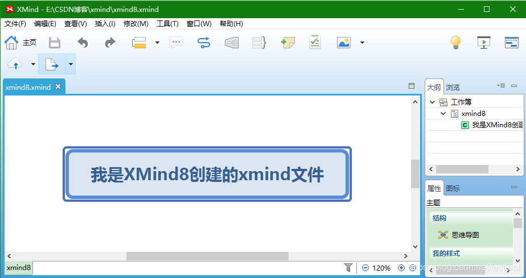The height and width of the screenshot is (278, 526).
Task: Add a boundary around the topic
Action: click(232, 43)
